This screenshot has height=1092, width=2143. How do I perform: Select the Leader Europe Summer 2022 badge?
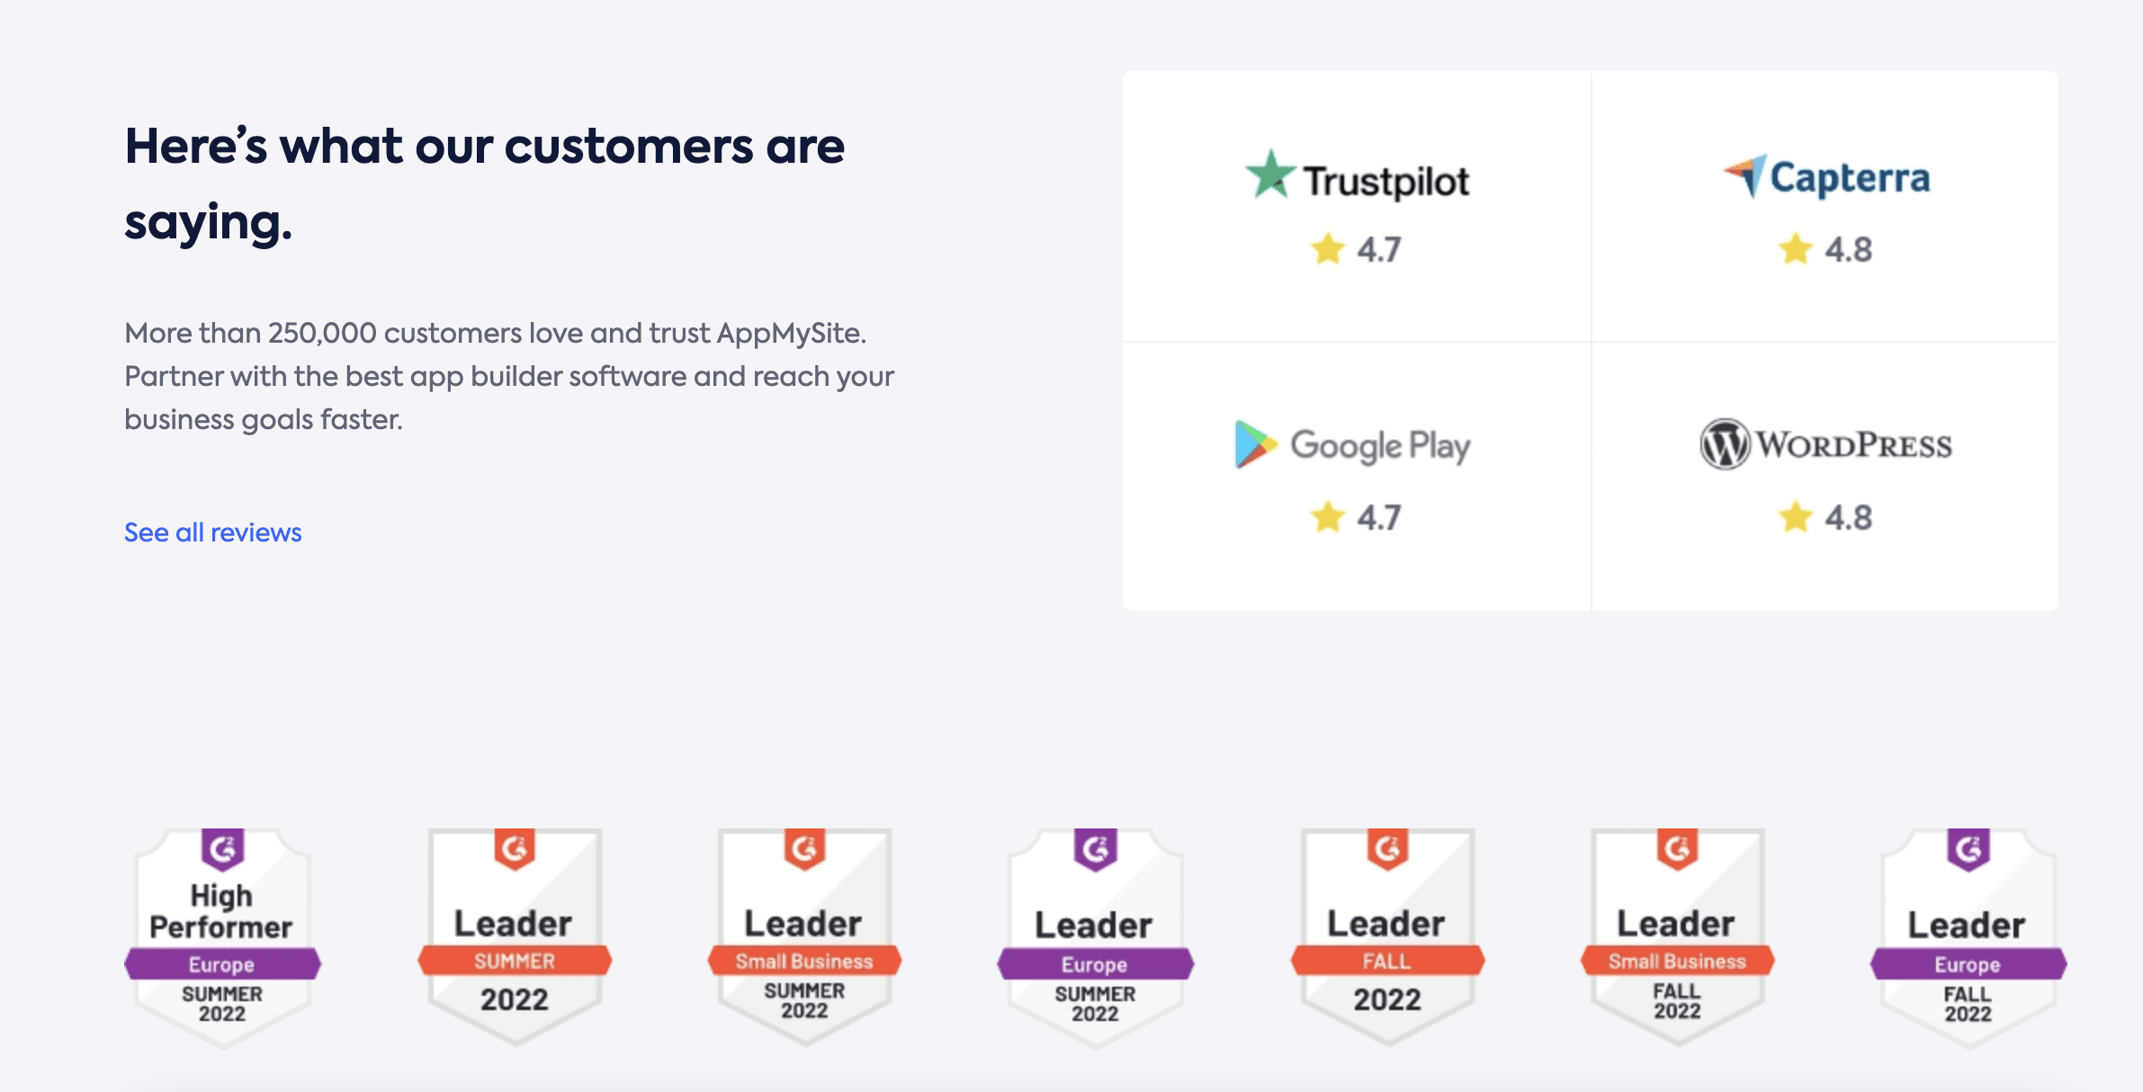pos(1095,936)
